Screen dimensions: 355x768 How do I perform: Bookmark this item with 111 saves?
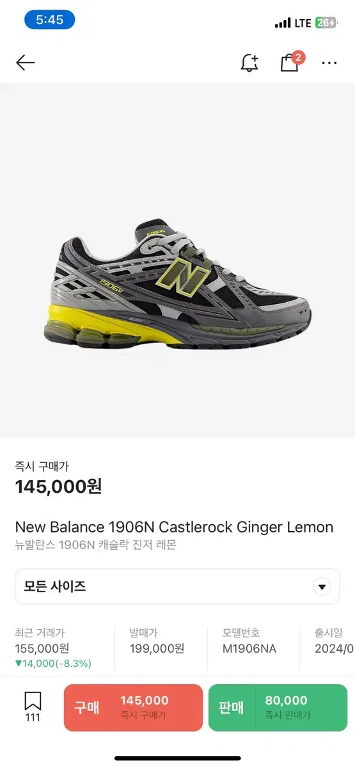tap(33, 707)
